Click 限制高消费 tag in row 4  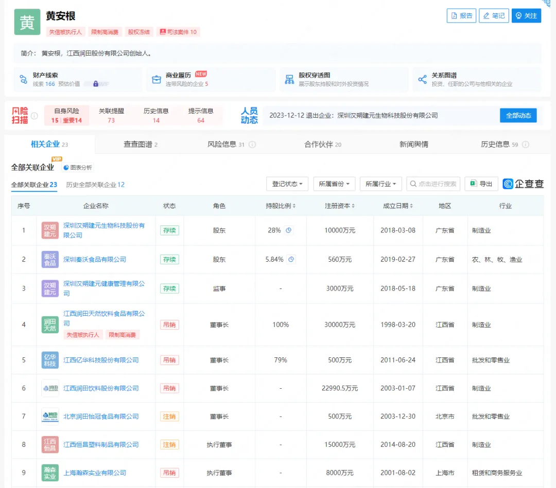(x=123, y=335)
